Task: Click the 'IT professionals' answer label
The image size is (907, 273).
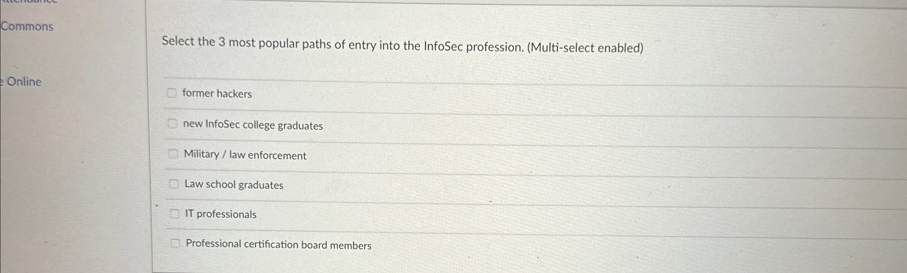Action: pos(220,214)
